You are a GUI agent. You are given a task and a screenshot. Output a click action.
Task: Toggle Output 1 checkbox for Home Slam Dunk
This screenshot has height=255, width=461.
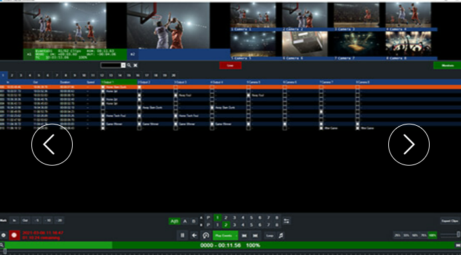[103, 87]
